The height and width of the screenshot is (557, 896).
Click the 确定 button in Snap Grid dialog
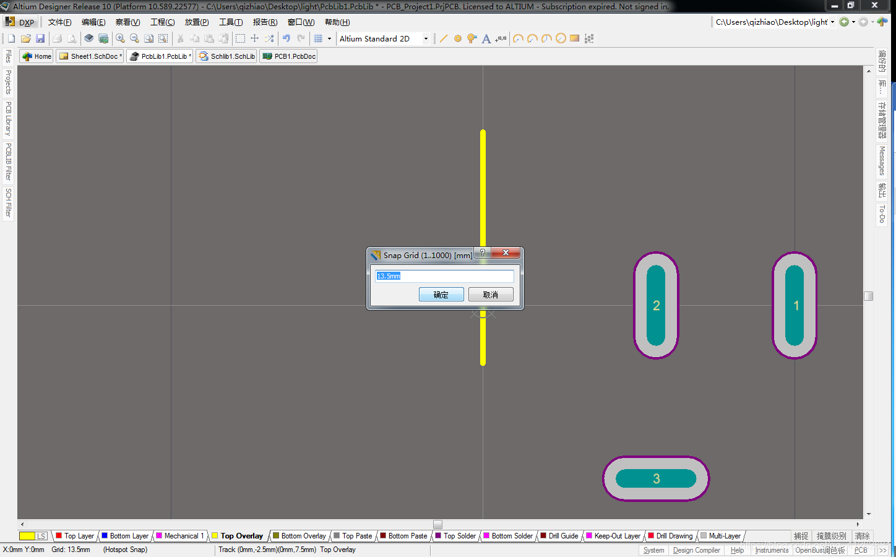pyautogui.click(x=441, y=295)
